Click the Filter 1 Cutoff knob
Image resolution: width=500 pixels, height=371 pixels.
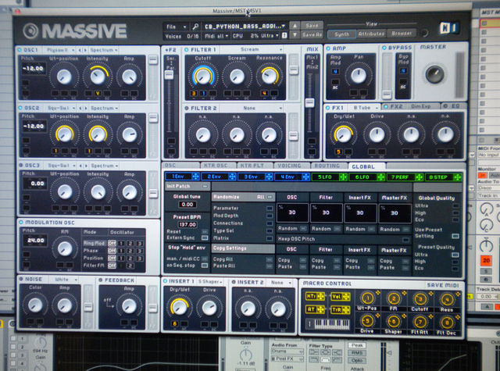[203, 76]
